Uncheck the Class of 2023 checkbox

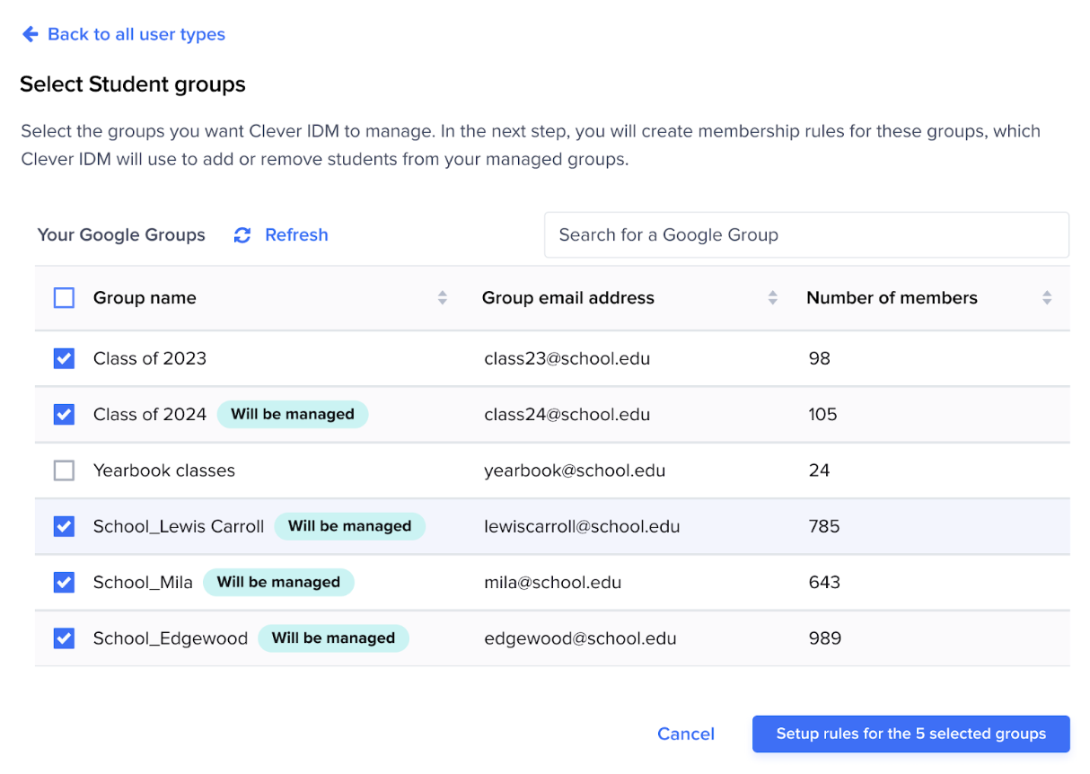click(x=64, y=358)
